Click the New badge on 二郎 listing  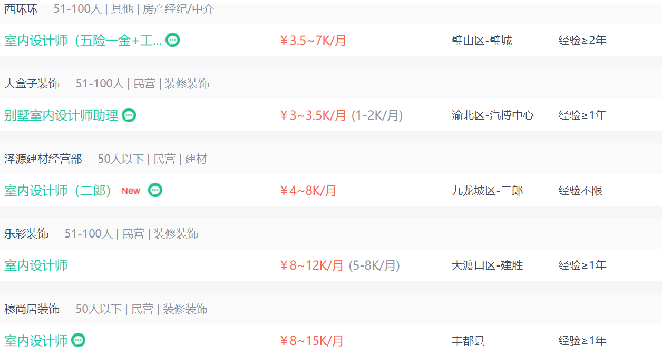click(131, 191)
